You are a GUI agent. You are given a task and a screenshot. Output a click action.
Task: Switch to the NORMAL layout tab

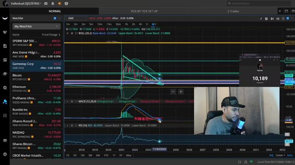(55, 11)
